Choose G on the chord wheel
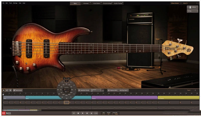 tap(71, 82)
